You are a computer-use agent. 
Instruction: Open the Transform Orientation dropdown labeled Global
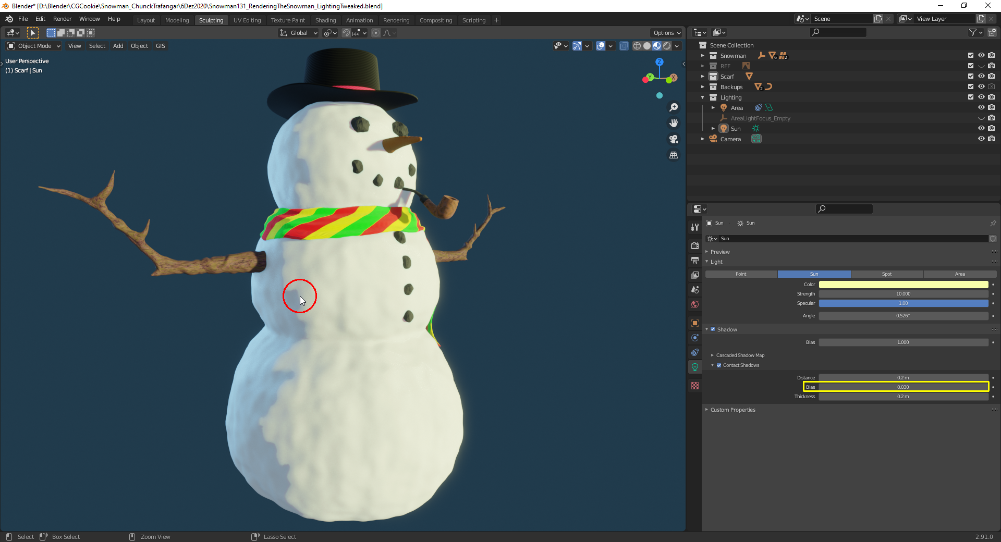click(298, 32)
